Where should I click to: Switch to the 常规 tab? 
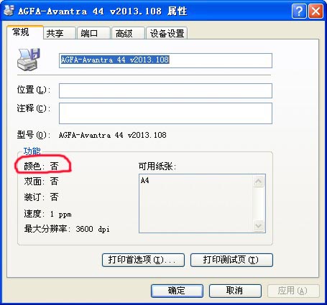tap(25, 32)
